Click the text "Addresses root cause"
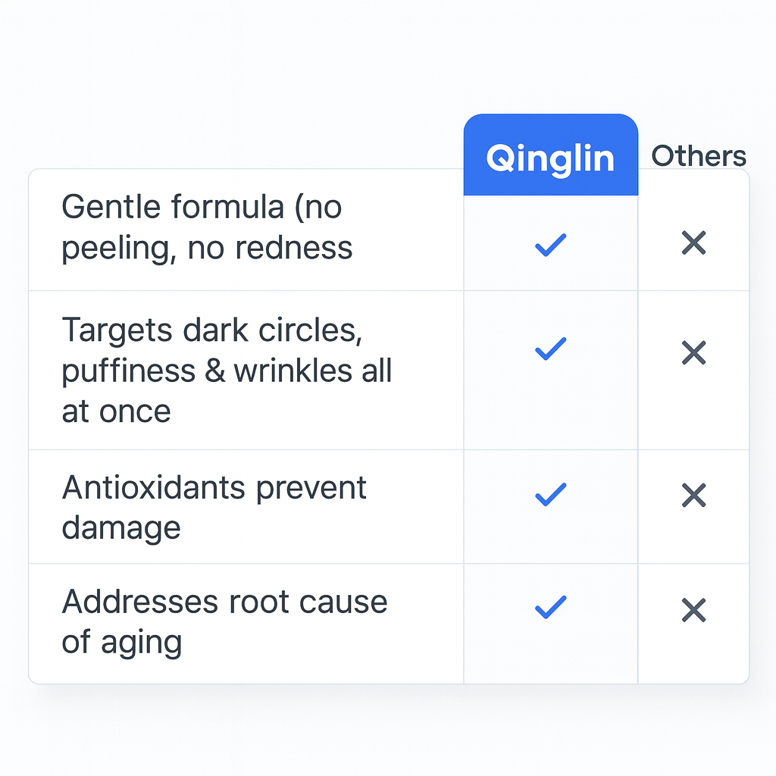The image size is (776, 776). point(224,602)
